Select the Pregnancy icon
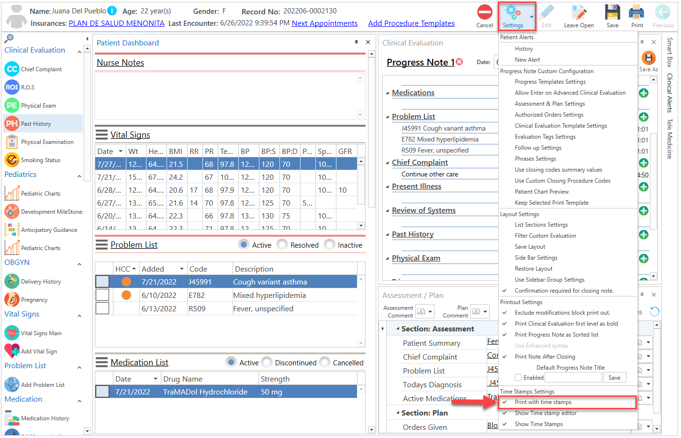Screen dimensions: 681x438 [x=11, y=299]
